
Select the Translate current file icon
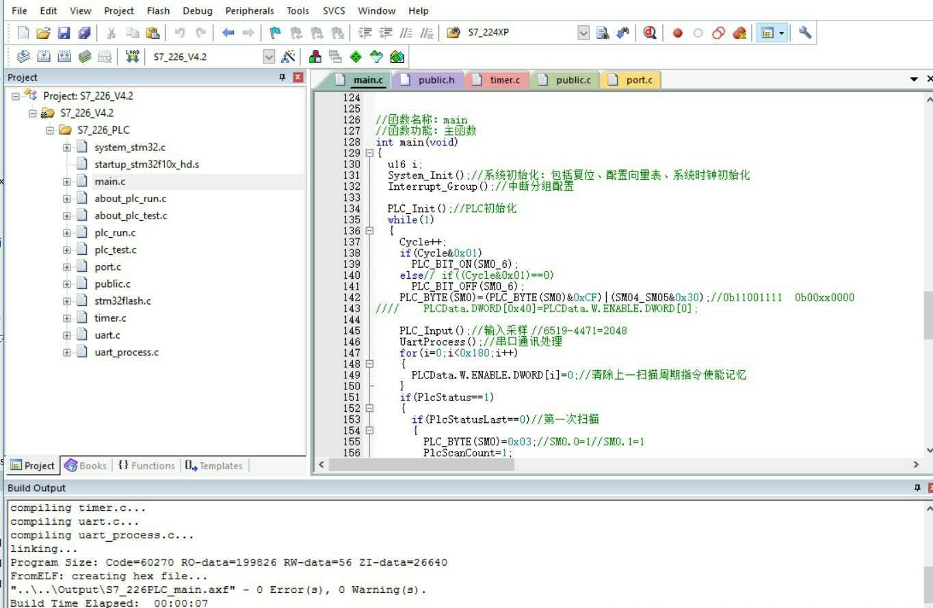tap(24, 56)
